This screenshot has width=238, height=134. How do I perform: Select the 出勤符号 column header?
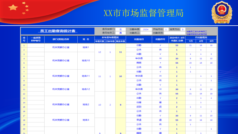160,39
